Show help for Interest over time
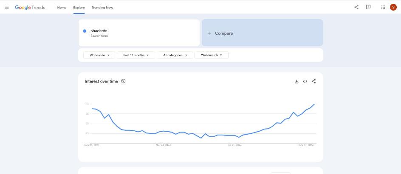The width and height of the screenshot is (401, 174). pos(123,81)
